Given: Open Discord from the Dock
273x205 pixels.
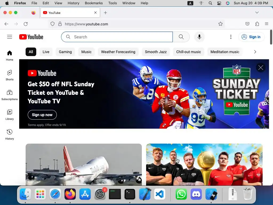Looking at the screenshot, I should coord(196,194).
